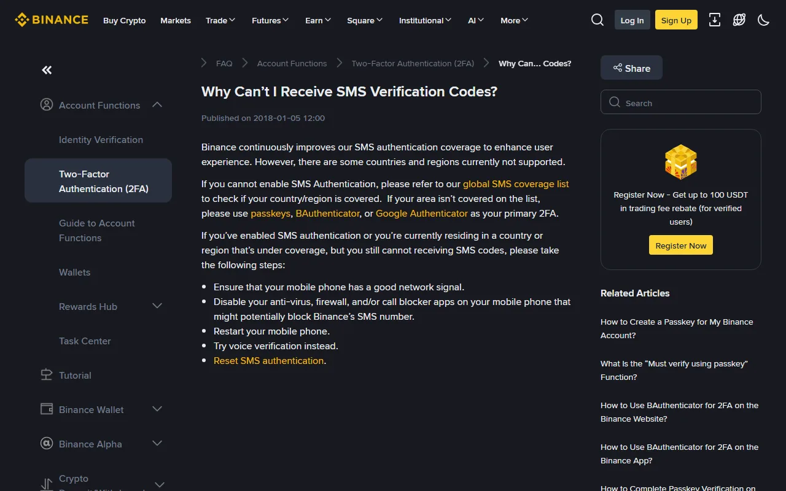Open the download app icon
This screenshot has height=491, width=786.
coord(715,20)
